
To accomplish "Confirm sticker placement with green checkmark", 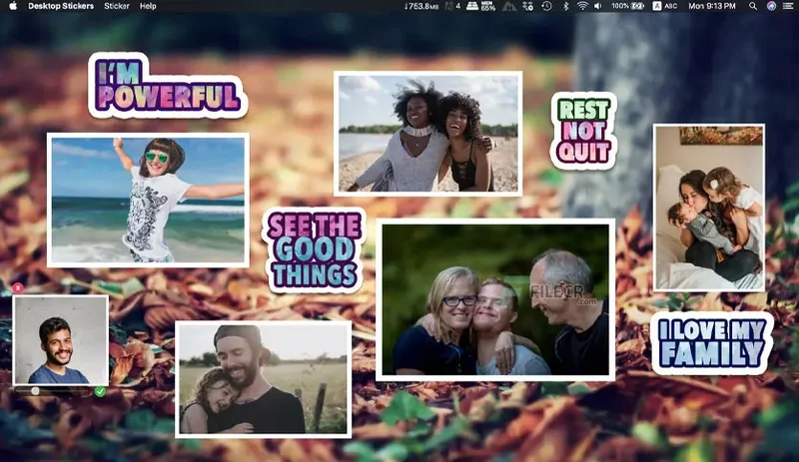I will 101,391.
